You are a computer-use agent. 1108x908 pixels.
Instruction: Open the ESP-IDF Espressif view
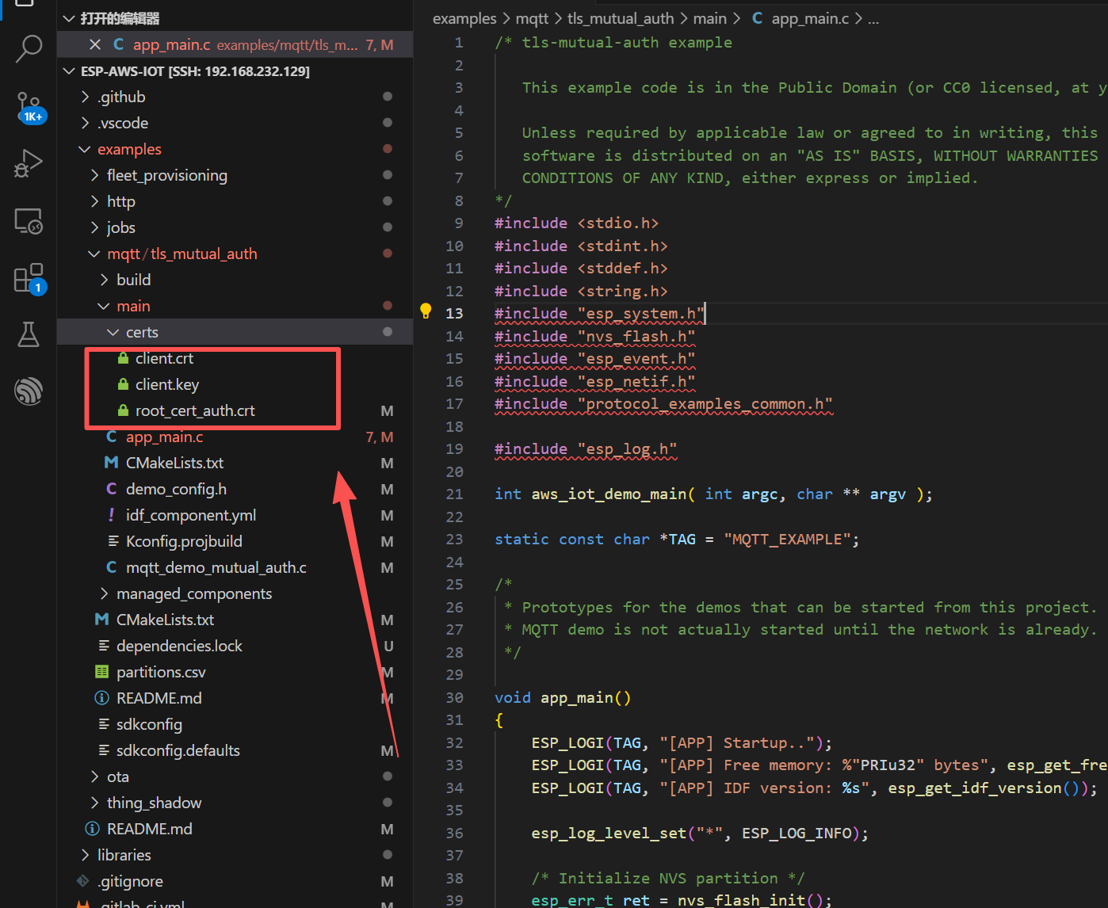coord(29,391)
